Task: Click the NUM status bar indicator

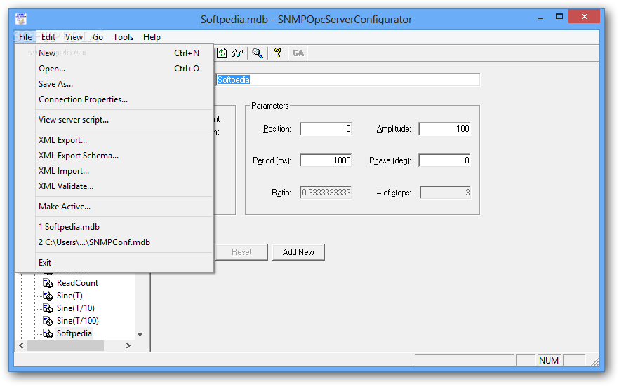Action: tap(549, 361)
